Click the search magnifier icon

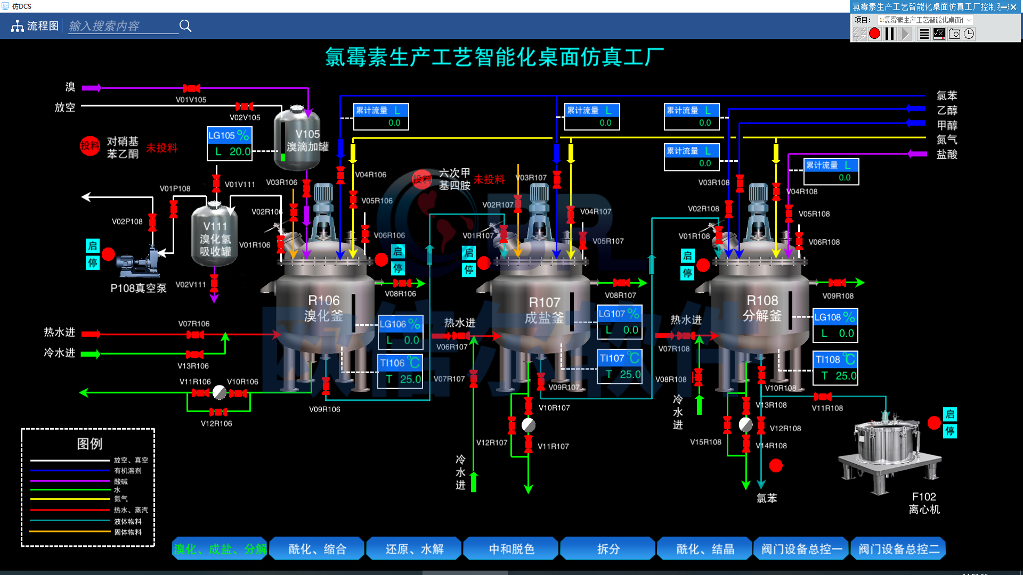185,26
